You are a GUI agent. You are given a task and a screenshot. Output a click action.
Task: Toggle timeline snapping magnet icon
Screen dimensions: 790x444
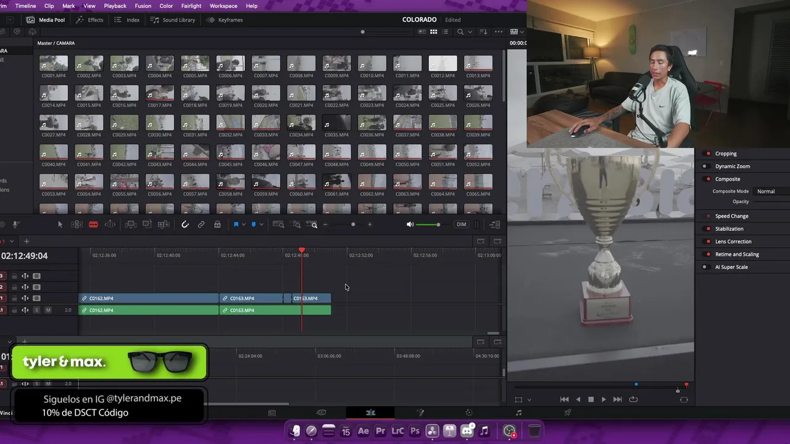click(185, 224)
